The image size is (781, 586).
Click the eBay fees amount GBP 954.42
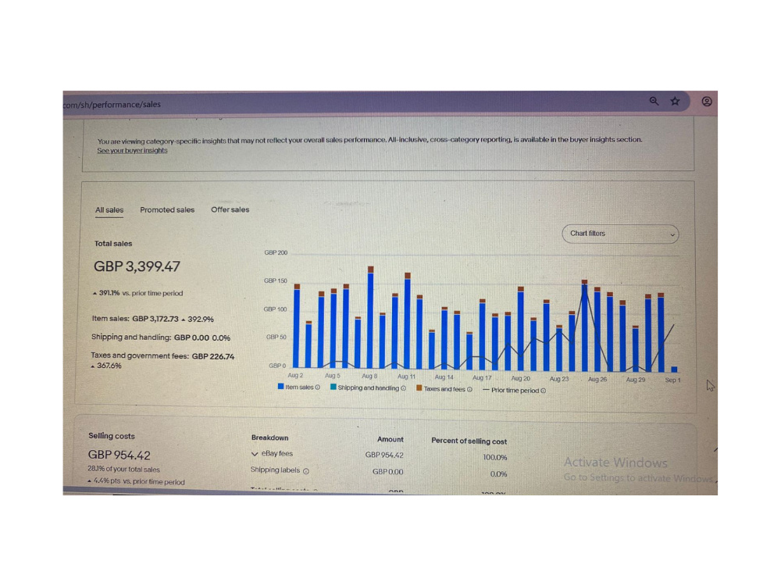tap(384, 455)
